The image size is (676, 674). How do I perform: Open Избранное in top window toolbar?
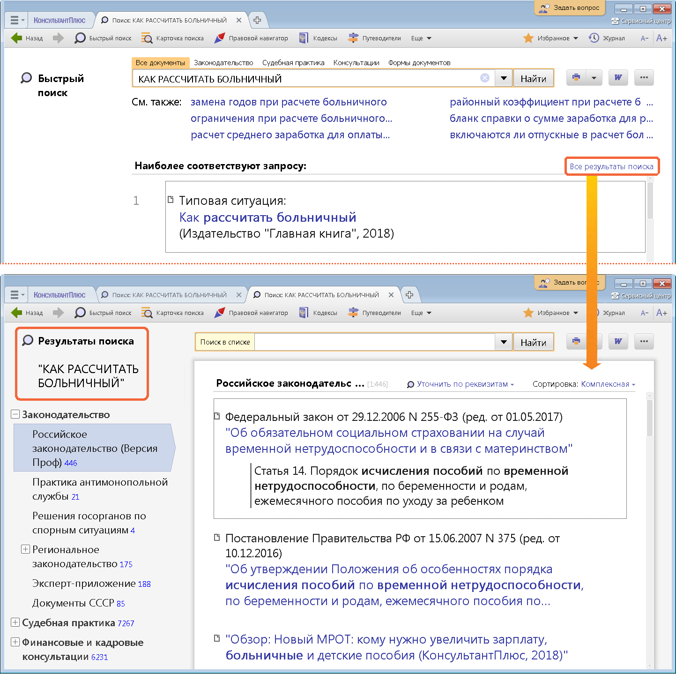(551, 38)
